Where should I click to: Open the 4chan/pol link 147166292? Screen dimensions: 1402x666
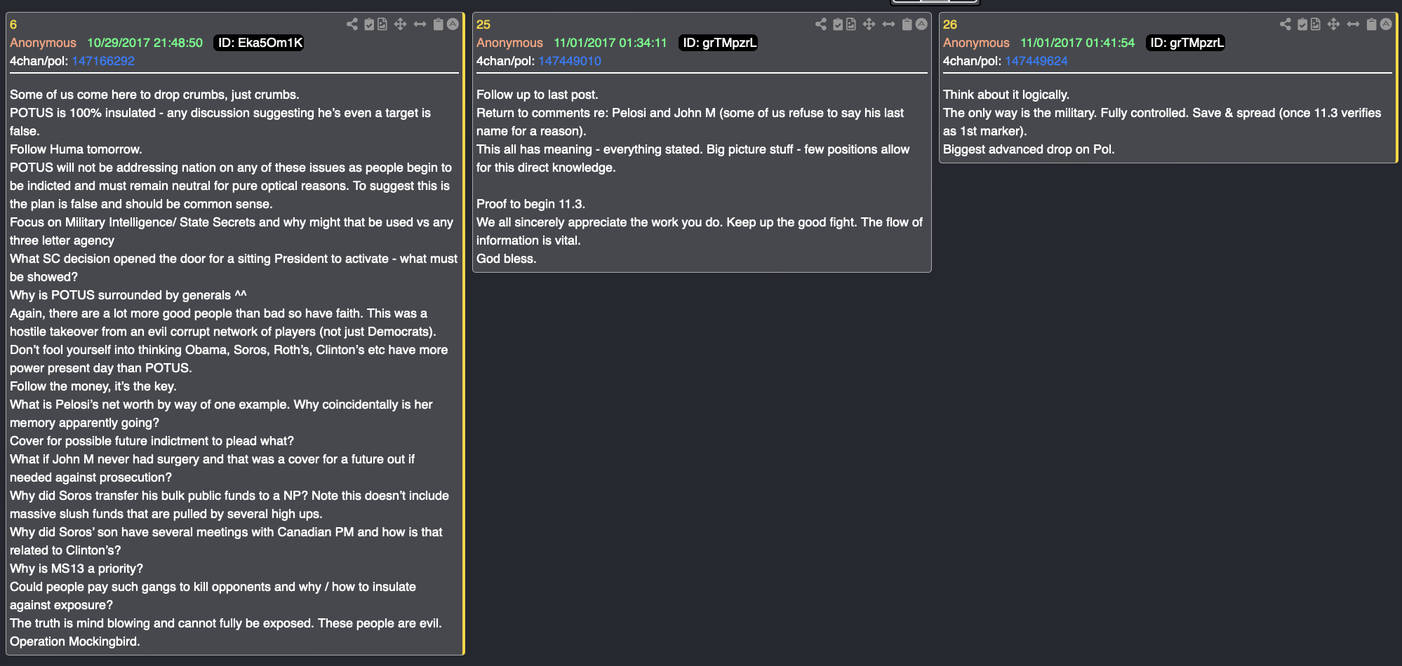103,61
